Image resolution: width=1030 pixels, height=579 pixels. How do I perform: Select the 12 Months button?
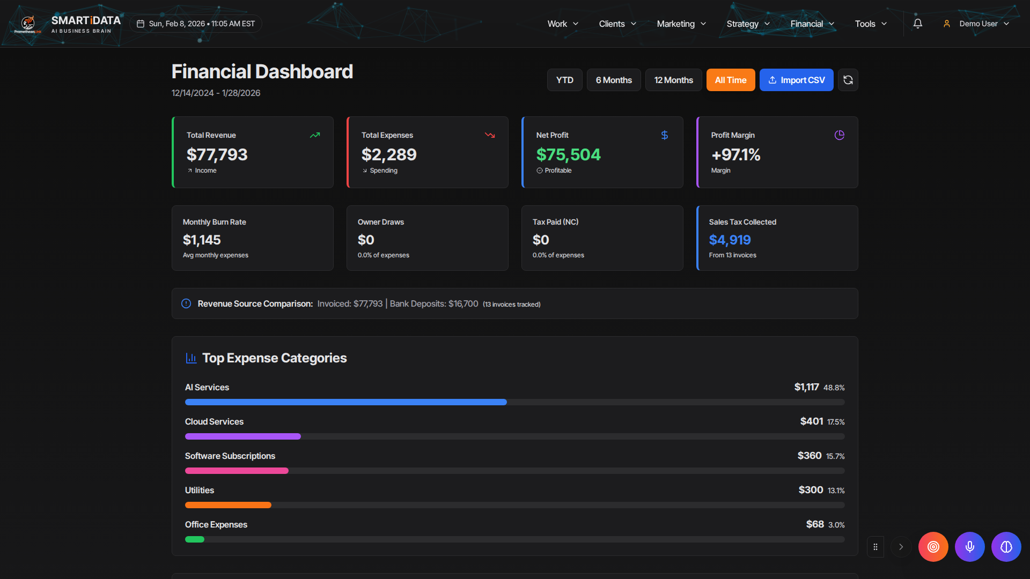[673, 79]
